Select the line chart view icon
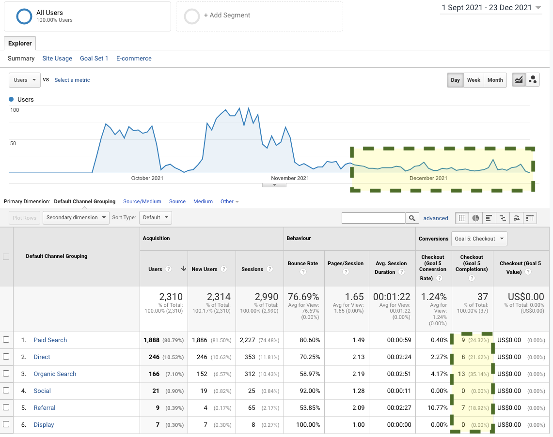The height and width of the screenshot is (437, 553). pyautogui.click(x=519, y=80)
